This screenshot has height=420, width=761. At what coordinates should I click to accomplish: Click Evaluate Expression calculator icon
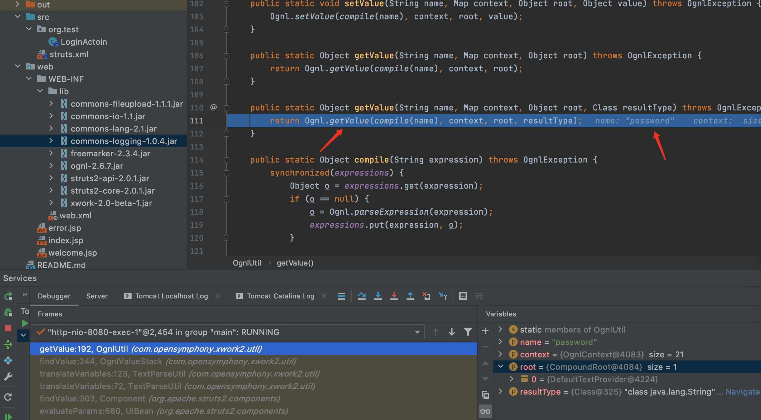coord(463,296)
